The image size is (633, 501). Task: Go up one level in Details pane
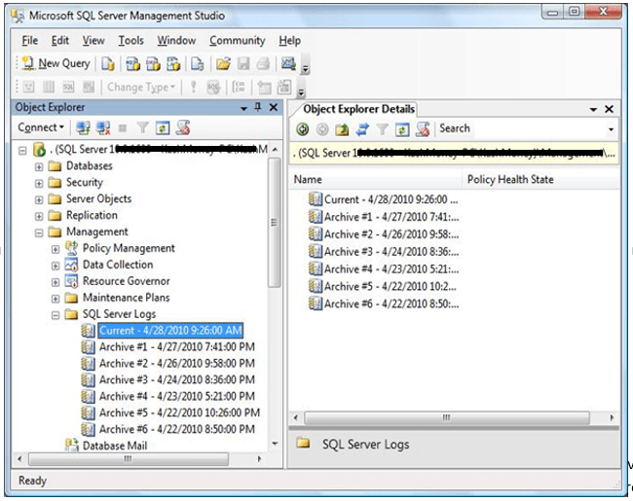pos(342,129)
